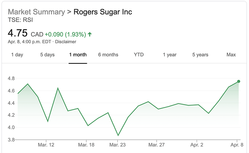The height and width of the screenshot is (153, 249).
Task: Show the 6 months chart
Action: point(108,55)
